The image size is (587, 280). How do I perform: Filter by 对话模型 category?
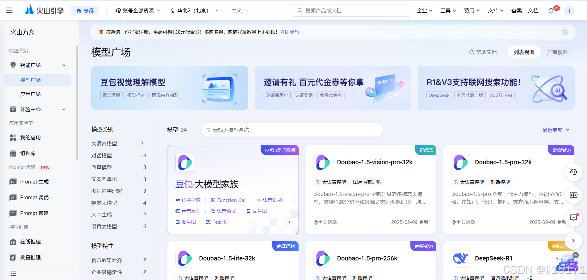click(x=119, y=155)
